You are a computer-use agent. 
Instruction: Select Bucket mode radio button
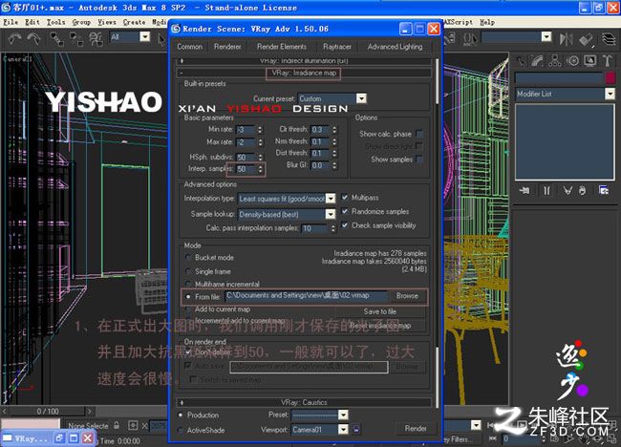click(x=188, y=257)
